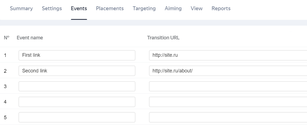
Task: Focus the empty event name field in row 5
Action: pyautogui.click(x=77, y=117)
